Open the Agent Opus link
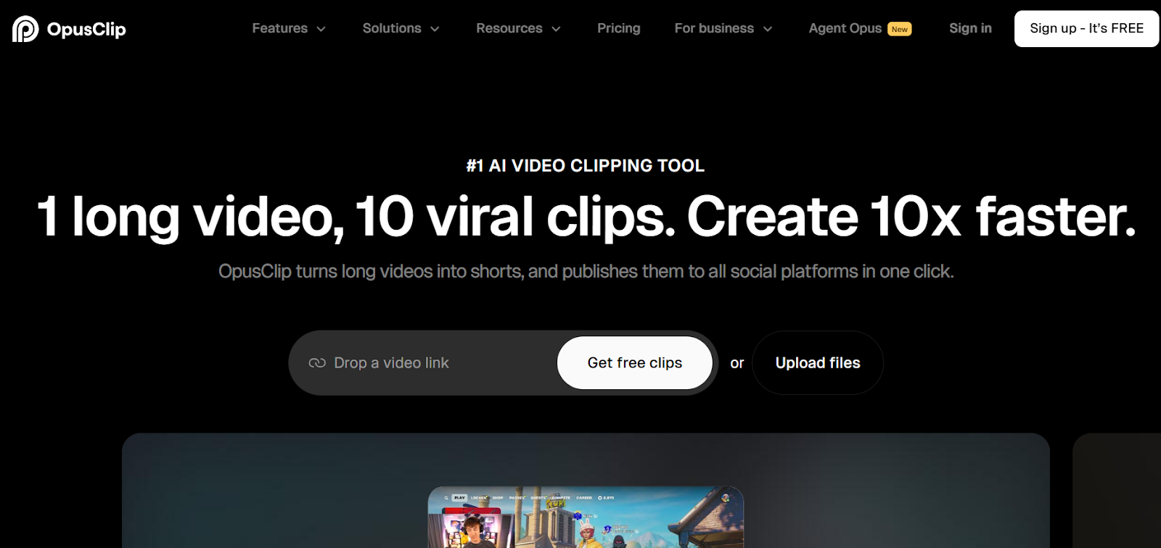The width and height of the screenshot is (1161, 548). pos(845,28)
